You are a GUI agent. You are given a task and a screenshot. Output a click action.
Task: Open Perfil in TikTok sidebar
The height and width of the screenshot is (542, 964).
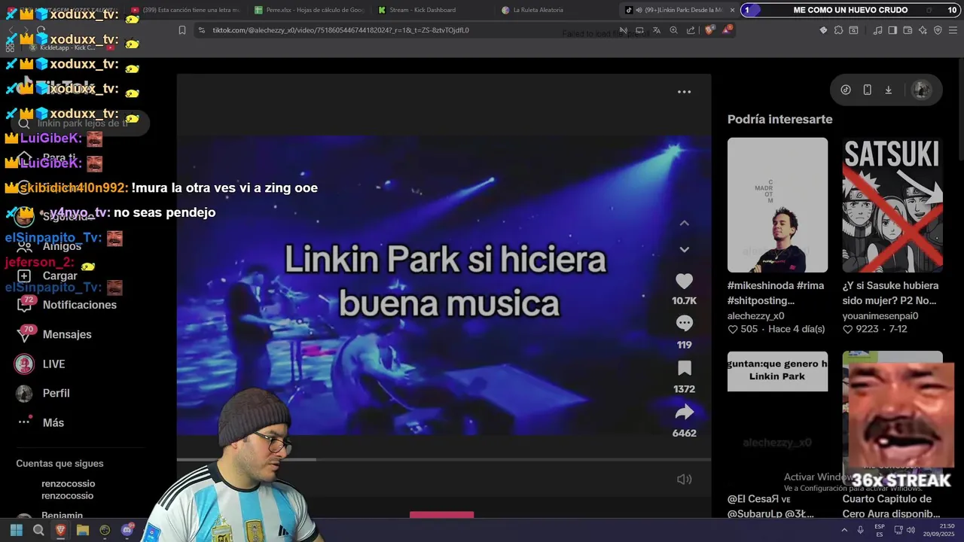(x=43, y=393)
